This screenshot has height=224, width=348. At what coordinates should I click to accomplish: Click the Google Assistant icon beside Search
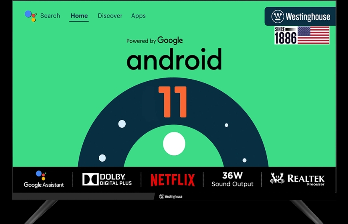tap(31, 16)
